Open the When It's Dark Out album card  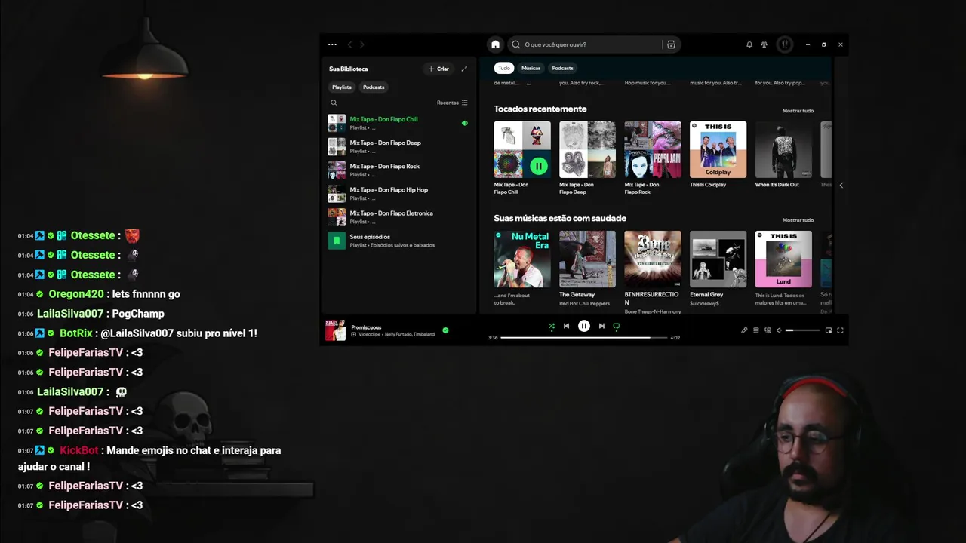coord(783,155)
